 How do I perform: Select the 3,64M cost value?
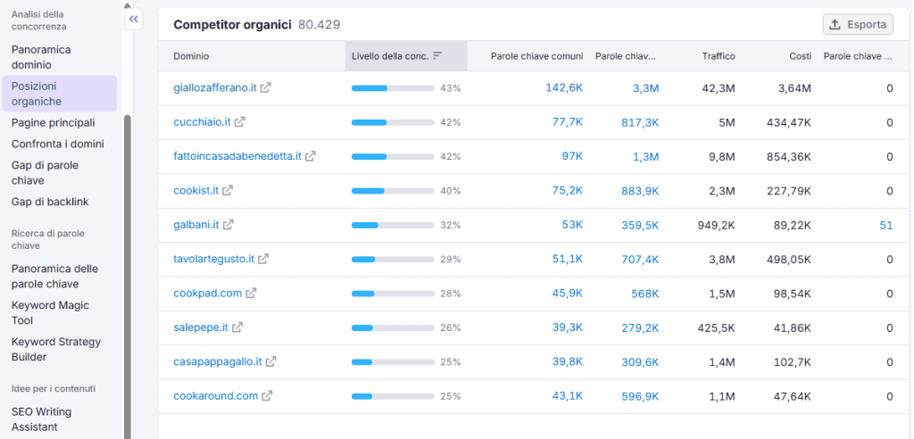(794, 88)
